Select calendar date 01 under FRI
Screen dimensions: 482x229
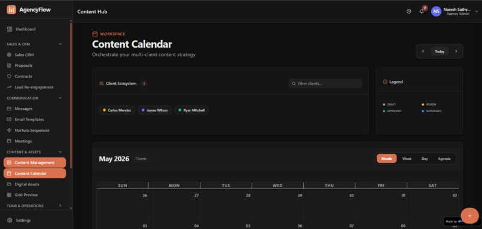pos(403,195)
